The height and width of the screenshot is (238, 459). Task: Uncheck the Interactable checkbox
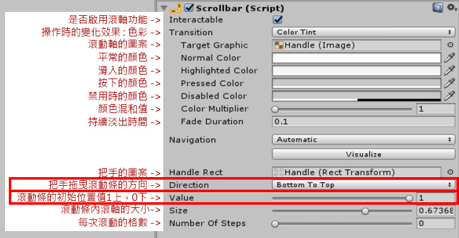pos(278,19)
